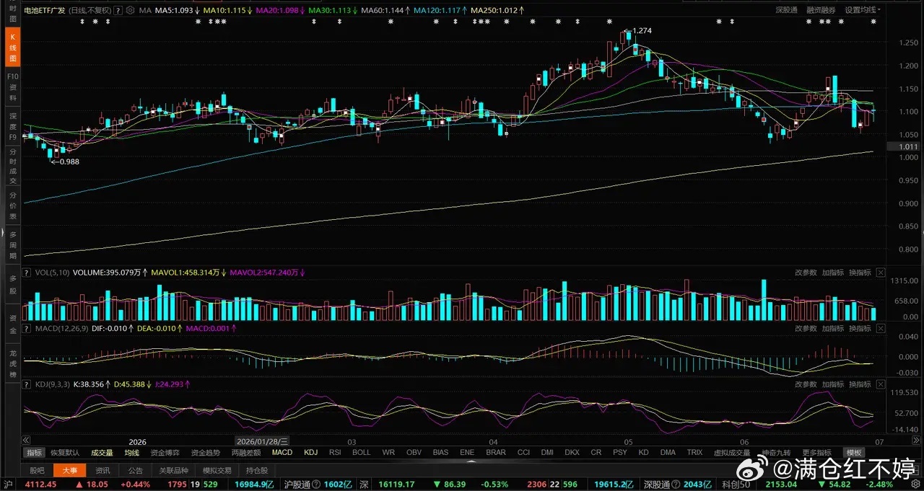The width and height of the screenshot is (924, 491).
Task: Toggle the 均线 overlay
Action: [x=131, y=453]
